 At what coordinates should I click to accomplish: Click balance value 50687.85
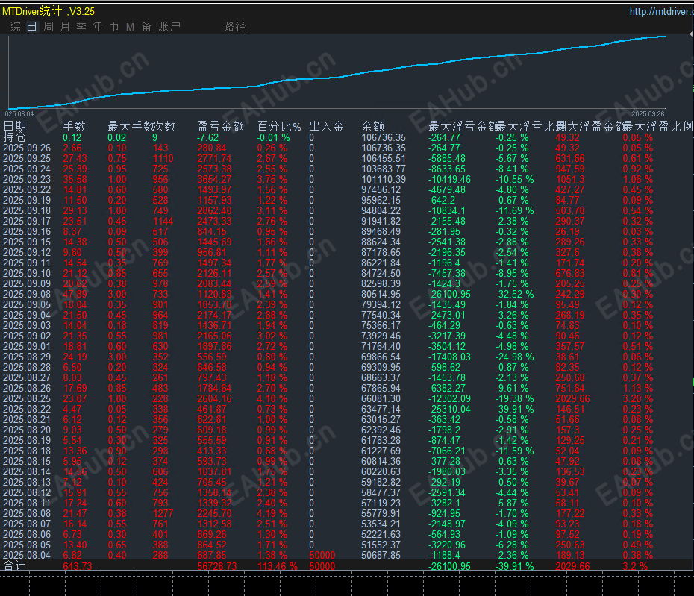pos(381,555)
